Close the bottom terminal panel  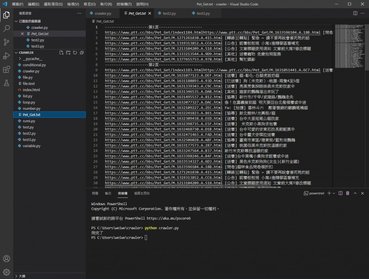tap(363, 193)
